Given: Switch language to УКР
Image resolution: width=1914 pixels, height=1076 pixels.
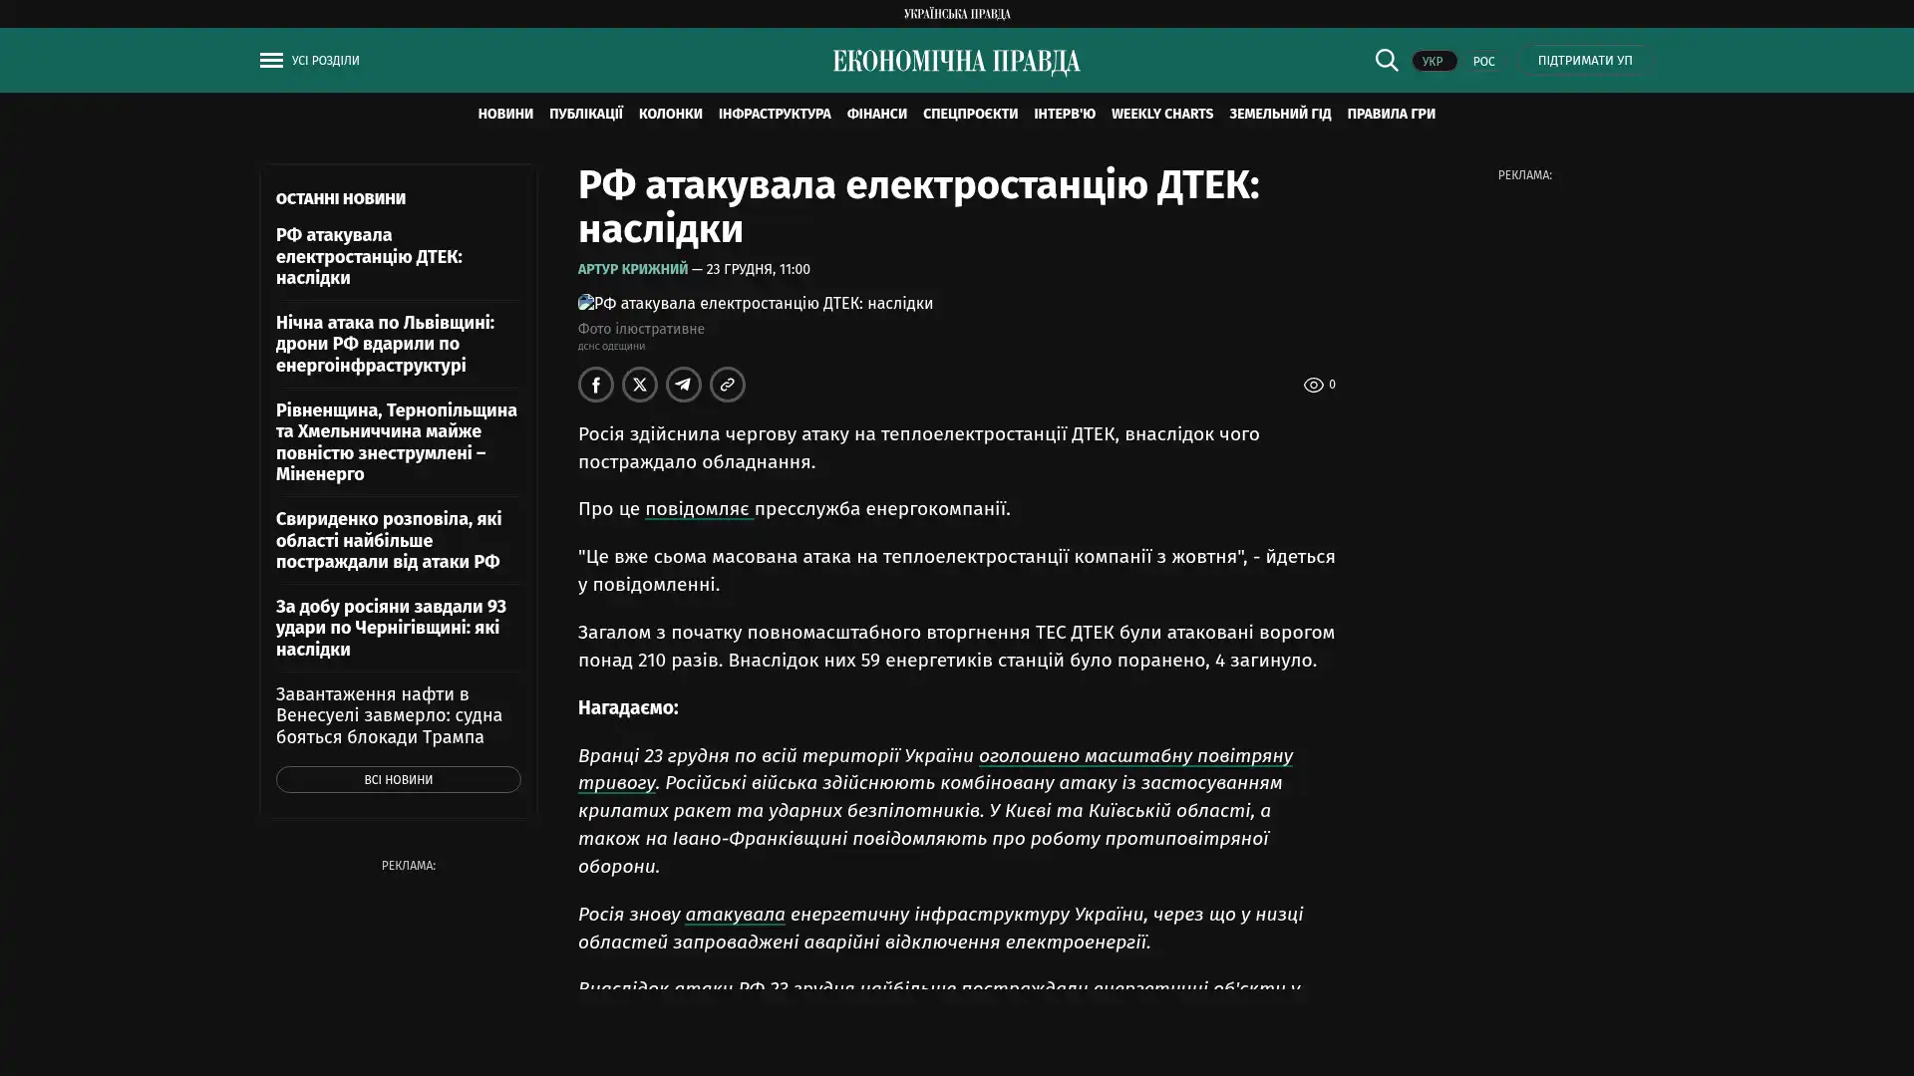Looking at the screenshot, I should coord(1433,62).
